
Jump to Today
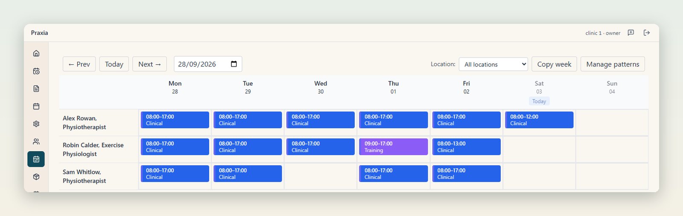point(114,64)
